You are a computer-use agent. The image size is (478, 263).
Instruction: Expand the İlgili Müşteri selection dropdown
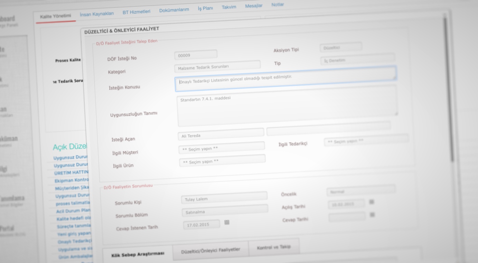click(x=222, y=148)
